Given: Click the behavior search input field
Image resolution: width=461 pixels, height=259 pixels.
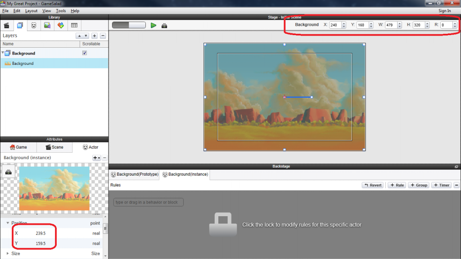Looking at the screenshot, I should [x=149, y=202].
